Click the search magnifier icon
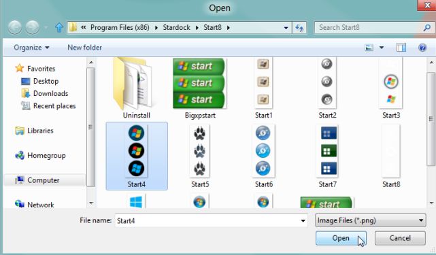Screen dimensions: 436x255 (x=427, y=27)
